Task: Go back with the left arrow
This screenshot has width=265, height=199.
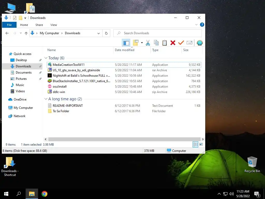Action: tap(7, 33)
